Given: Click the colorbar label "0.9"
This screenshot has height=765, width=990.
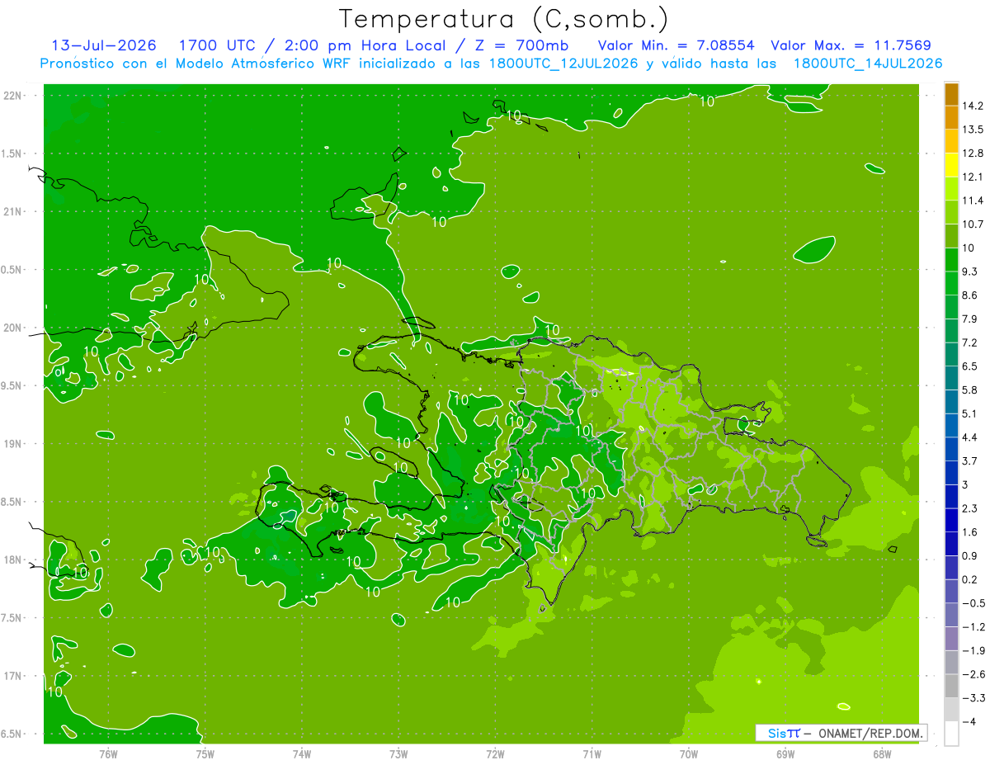Looking at the screenshot, I should tap(970, 555).
